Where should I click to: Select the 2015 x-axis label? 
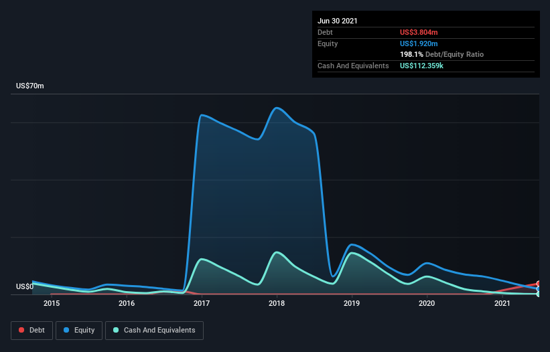(x=52, y=303)
